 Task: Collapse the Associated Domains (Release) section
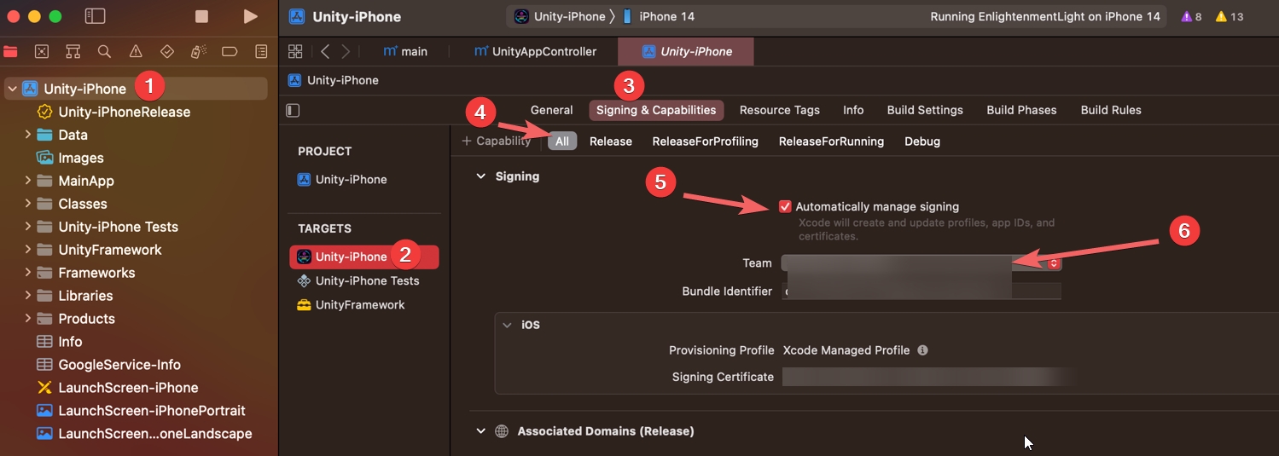[x=480, y=431]
